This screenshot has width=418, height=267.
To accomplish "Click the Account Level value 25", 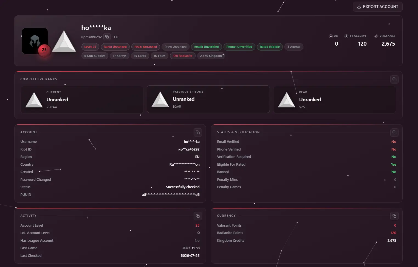I will pyautogui.click(x=197, y=226).
